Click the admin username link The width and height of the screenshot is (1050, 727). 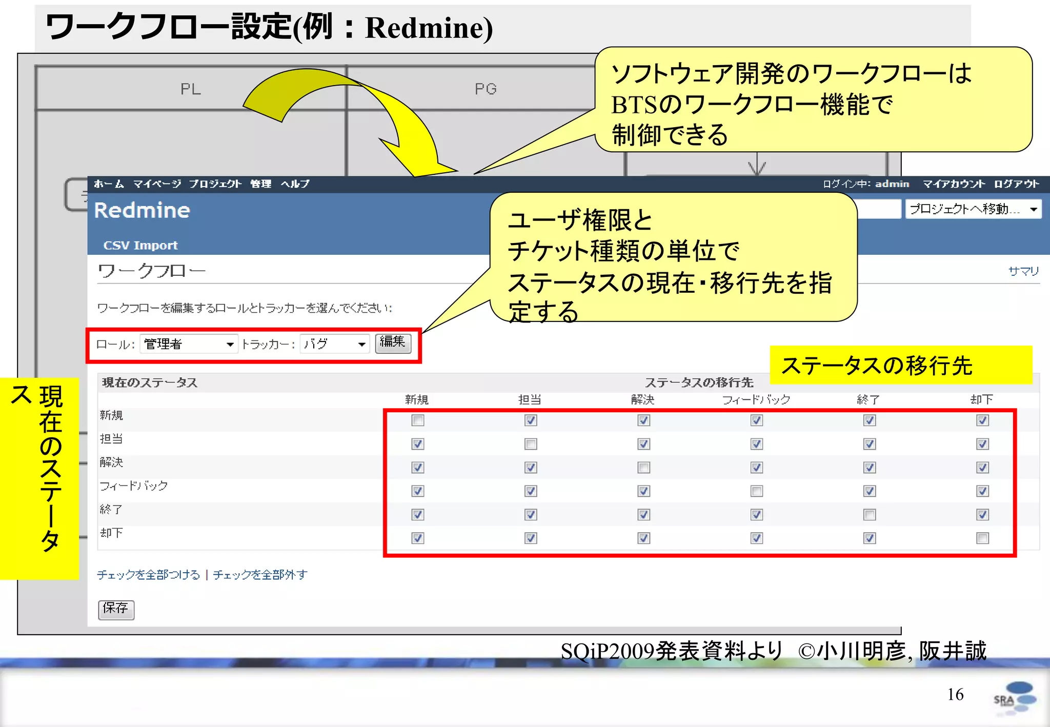[892, 184]
